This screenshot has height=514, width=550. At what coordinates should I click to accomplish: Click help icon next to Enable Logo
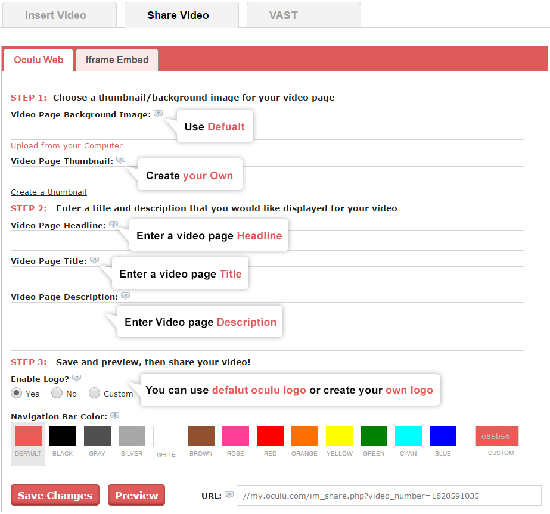coord(76,378)
